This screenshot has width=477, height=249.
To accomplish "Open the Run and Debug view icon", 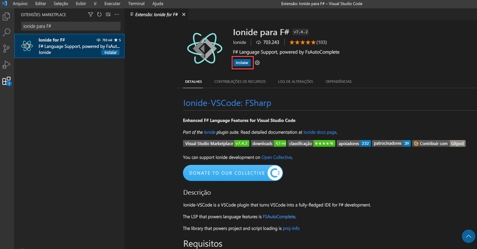I will [x=6, y=64].
